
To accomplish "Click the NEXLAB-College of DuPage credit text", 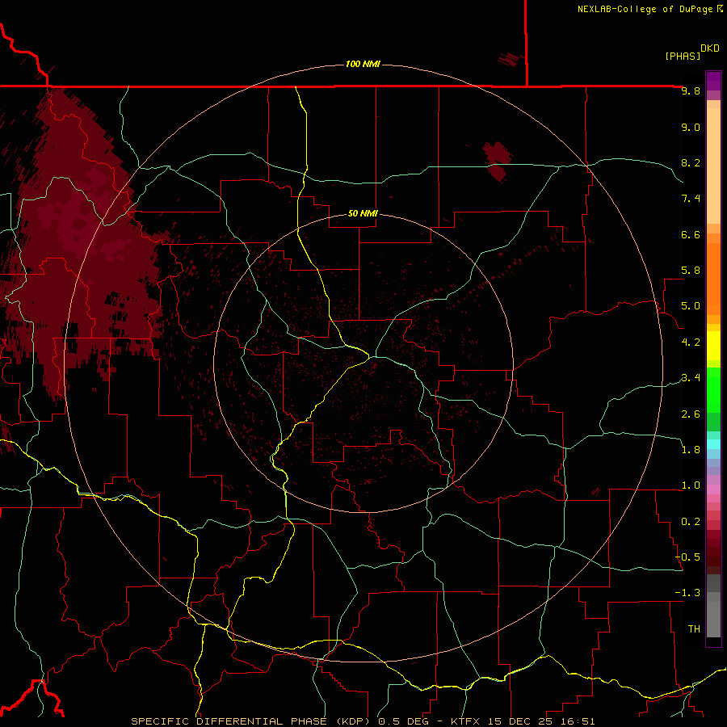I will point(645,9).
